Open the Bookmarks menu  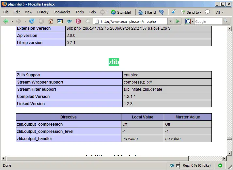click(62, 12)
